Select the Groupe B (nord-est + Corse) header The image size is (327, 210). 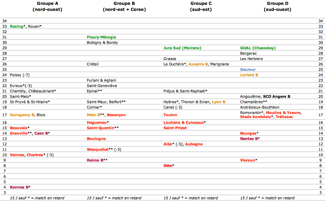[124, 6]
